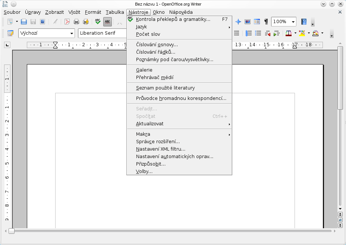Apply the Background Color paint bucket icon

315,33
